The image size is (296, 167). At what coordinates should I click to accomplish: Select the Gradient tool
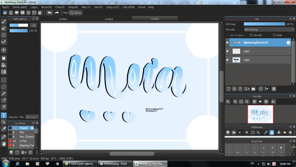click(x=3, y=72)
